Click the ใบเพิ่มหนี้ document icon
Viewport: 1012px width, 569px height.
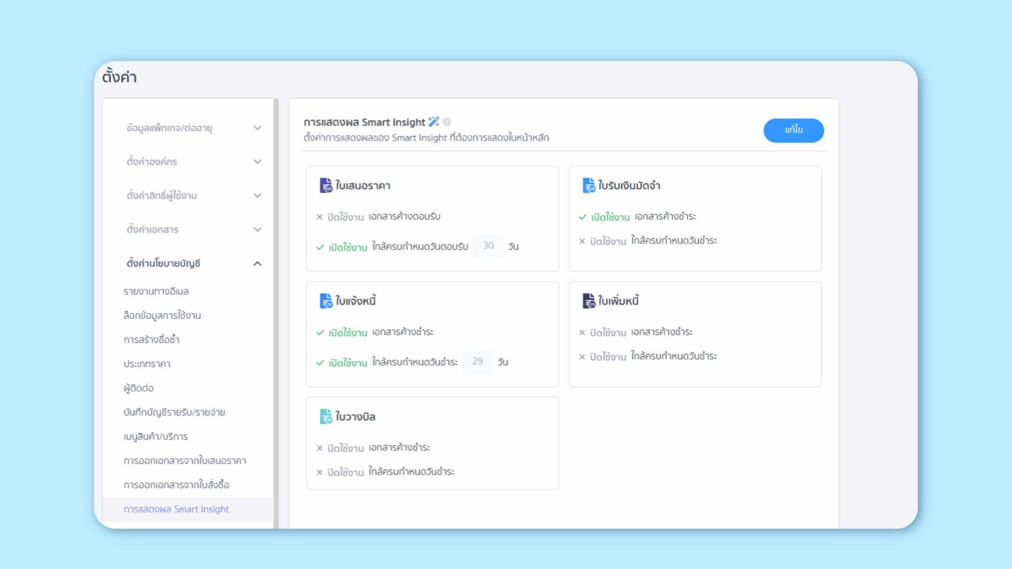coord(589,301)
